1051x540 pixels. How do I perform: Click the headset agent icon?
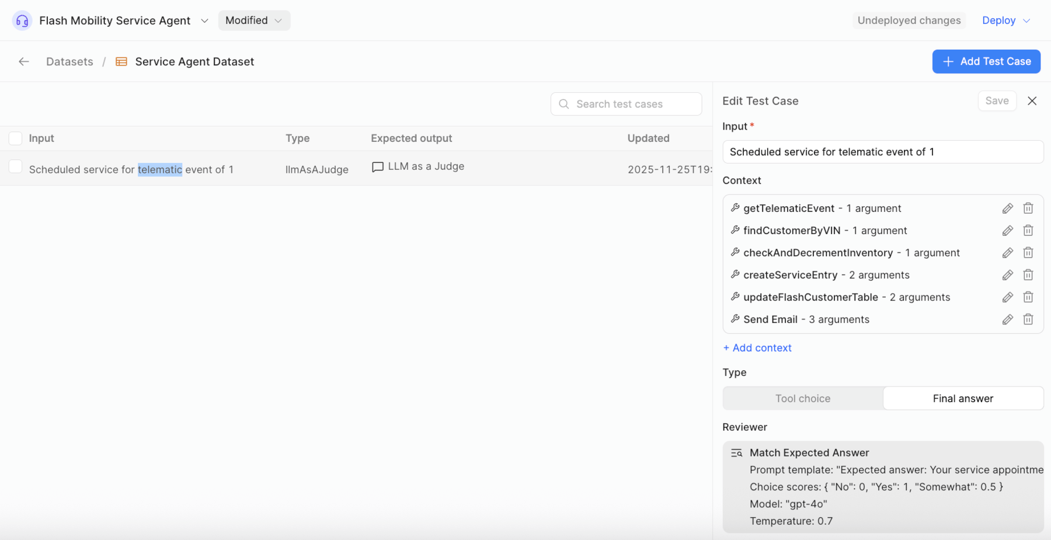click(x=22, y=20)
